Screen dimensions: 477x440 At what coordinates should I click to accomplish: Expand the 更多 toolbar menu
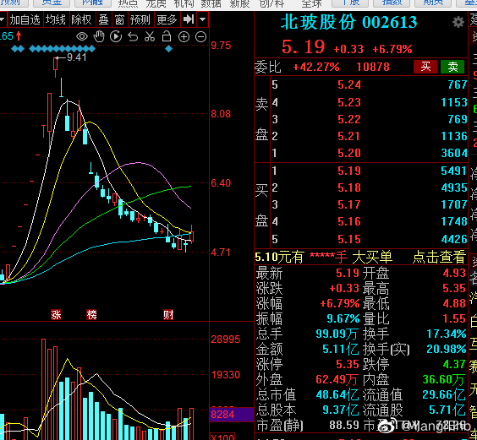[167, 19]
